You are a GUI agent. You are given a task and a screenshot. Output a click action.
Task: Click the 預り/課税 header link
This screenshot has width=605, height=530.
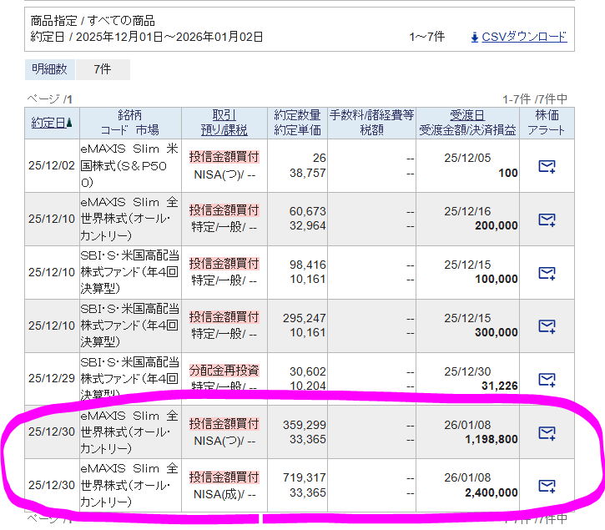coord(224,130)
